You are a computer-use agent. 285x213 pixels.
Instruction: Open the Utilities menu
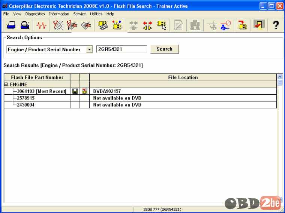[96, 14]
